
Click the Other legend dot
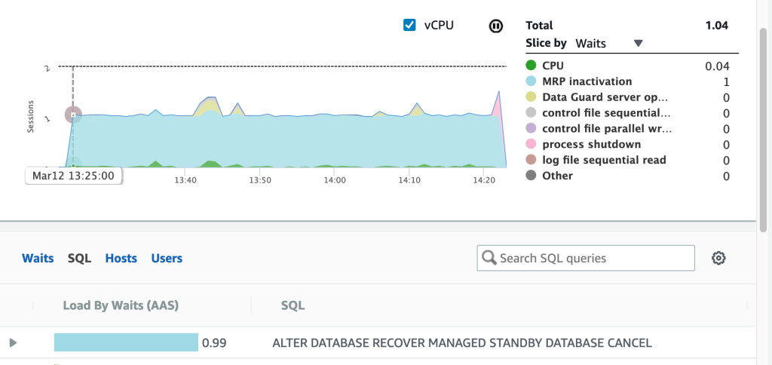coord(532,176)
